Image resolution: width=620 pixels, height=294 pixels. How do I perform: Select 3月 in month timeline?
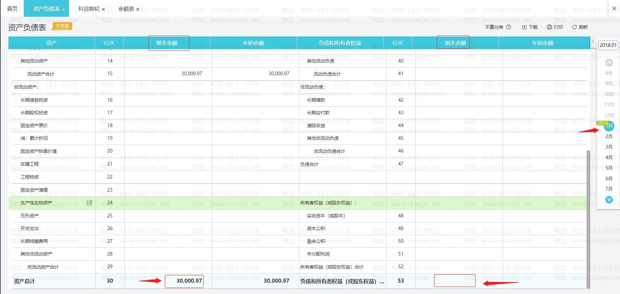609,147
